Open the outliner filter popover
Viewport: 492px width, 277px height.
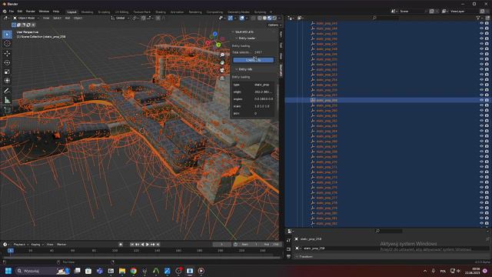(479, 18)
